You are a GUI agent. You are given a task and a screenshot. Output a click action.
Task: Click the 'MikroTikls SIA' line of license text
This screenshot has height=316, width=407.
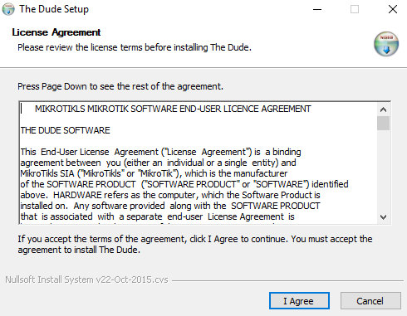tap(154, 173)
